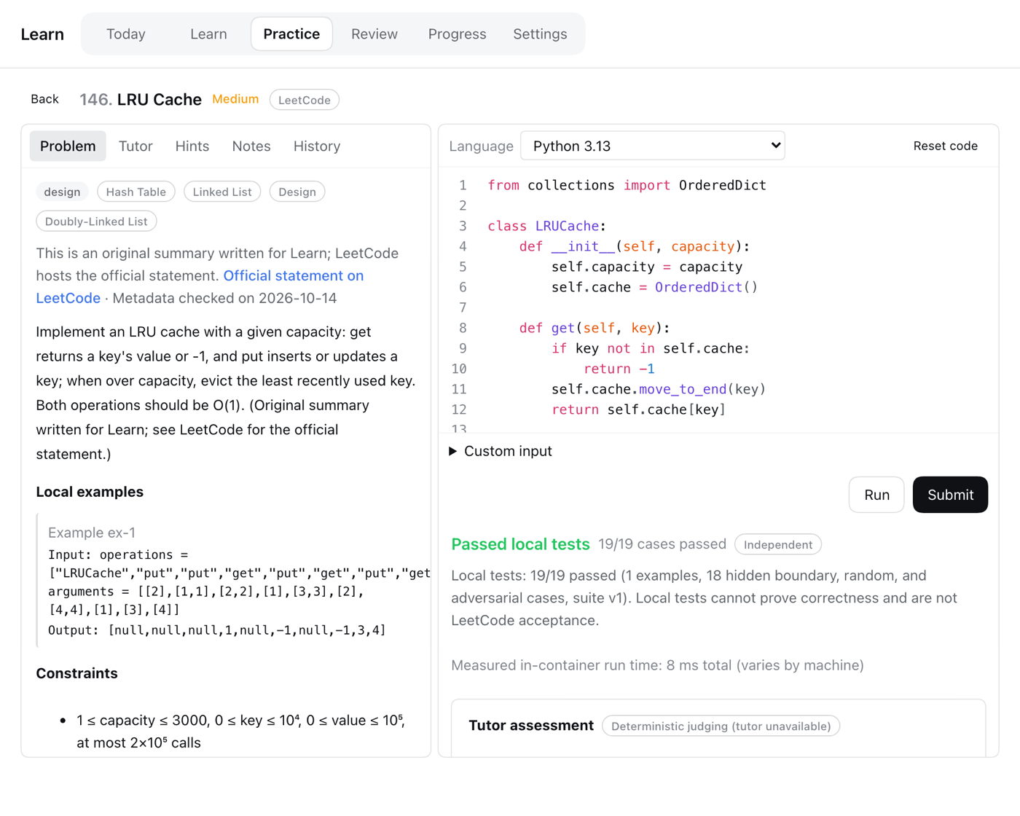Image resolution: width=1020 pixels, height=816 pixels.
Task: Click the Tutor assessment heading
Action: click(x=531, y=726)
